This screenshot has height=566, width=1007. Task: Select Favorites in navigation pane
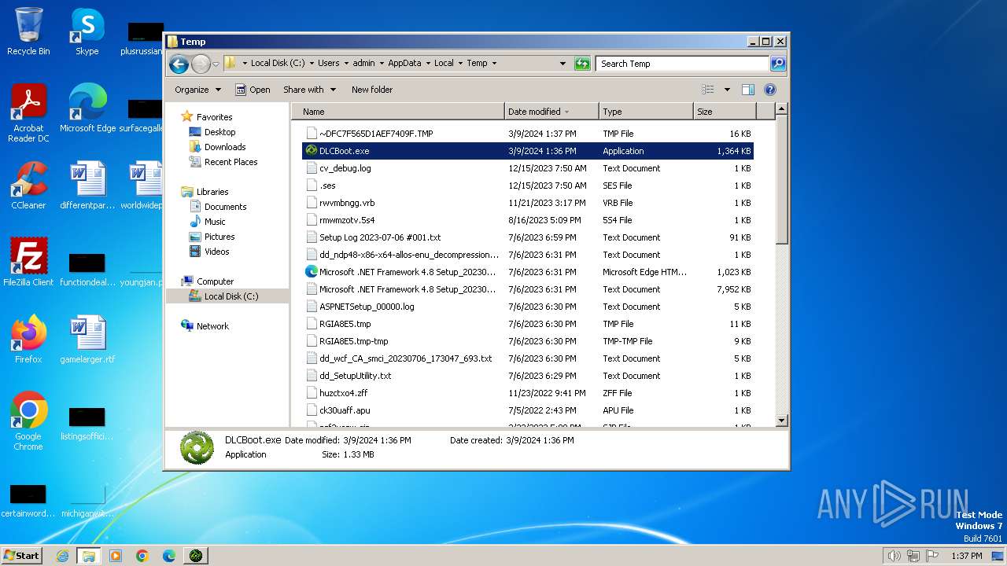click(214, 117)
